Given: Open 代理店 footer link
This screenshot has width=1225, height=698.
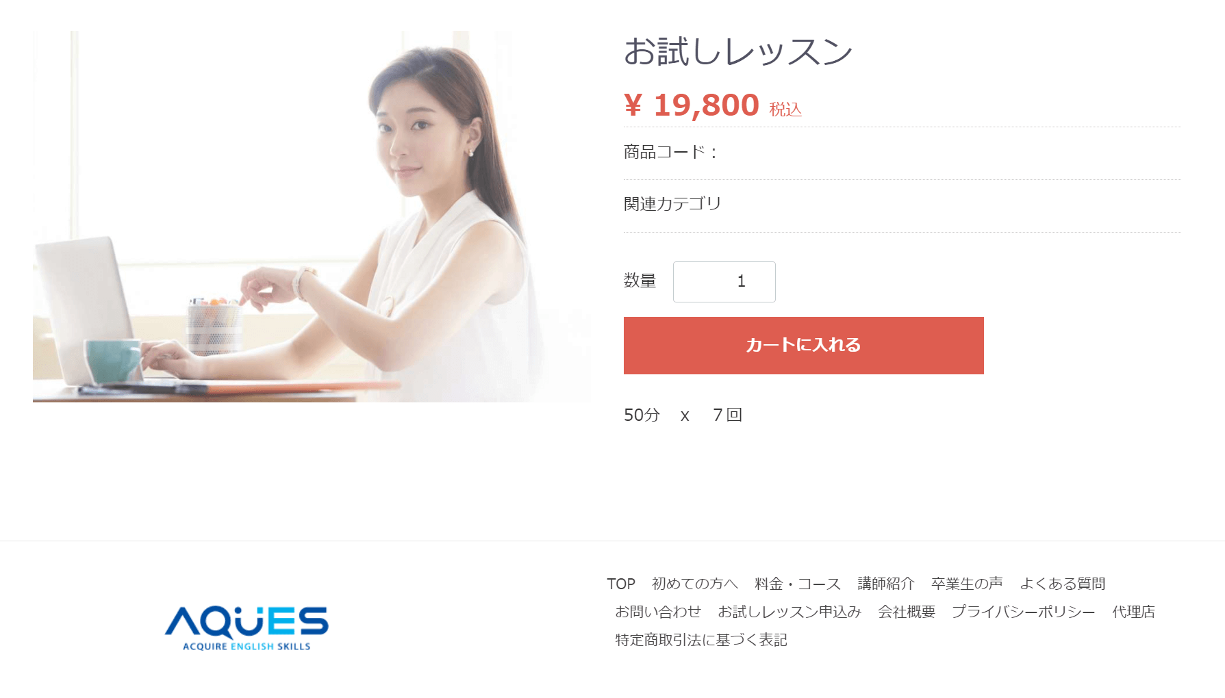Looking at the screenshot, I should point(1134,612).
